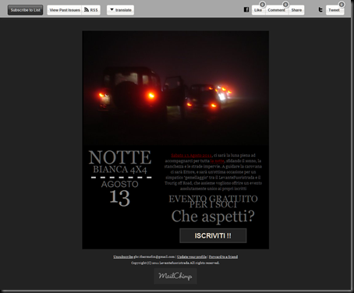Viewport: 354px width, 293px height.
Task: Click the red 'la notte' link
Action: [218, 161]
